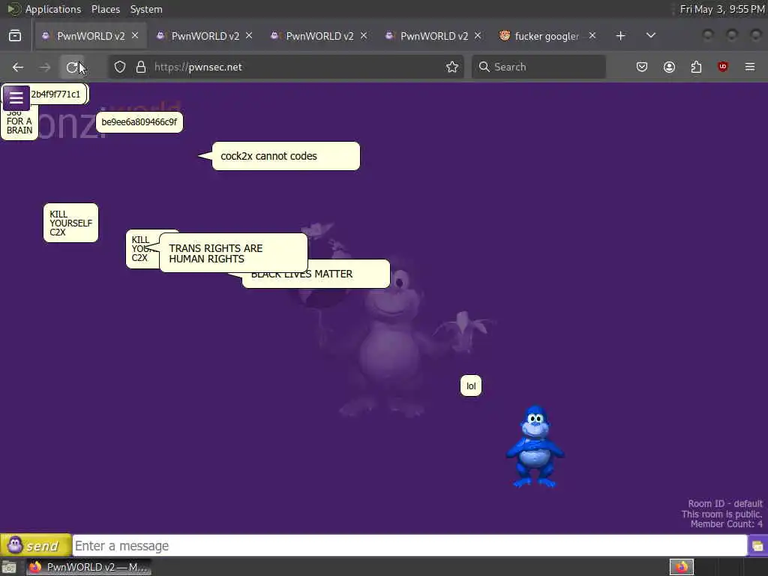768x576 pixels.
Task: Click the 'lol' speech bubble
Action: [471, 386]
